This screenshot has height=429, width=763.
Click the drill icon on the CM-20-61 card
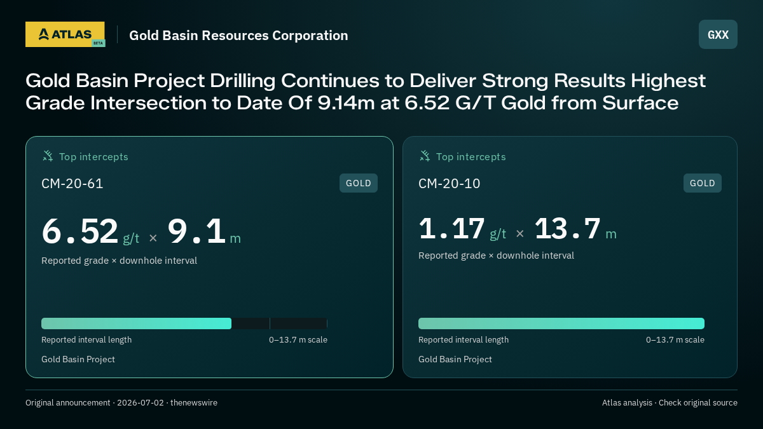(x=48, y=156)
